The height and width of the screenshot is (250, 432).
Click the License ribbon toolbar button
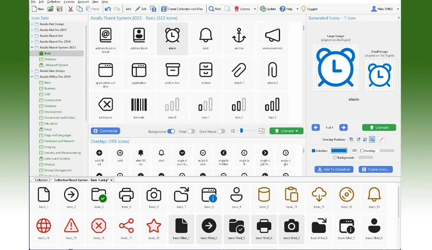pos(242,9)
